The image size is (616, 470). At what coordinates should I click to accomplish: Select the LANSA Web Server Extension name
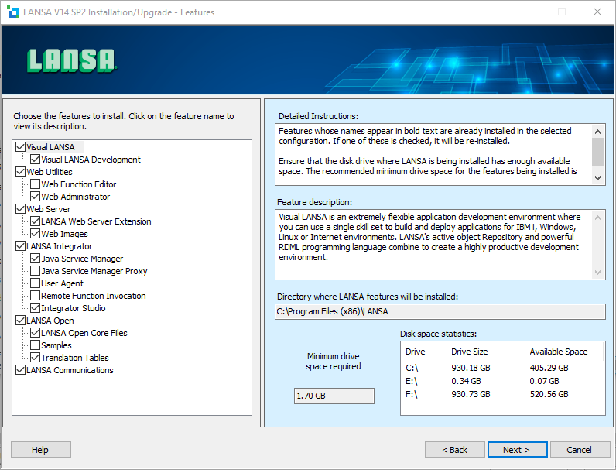click(x=96, y=221)
